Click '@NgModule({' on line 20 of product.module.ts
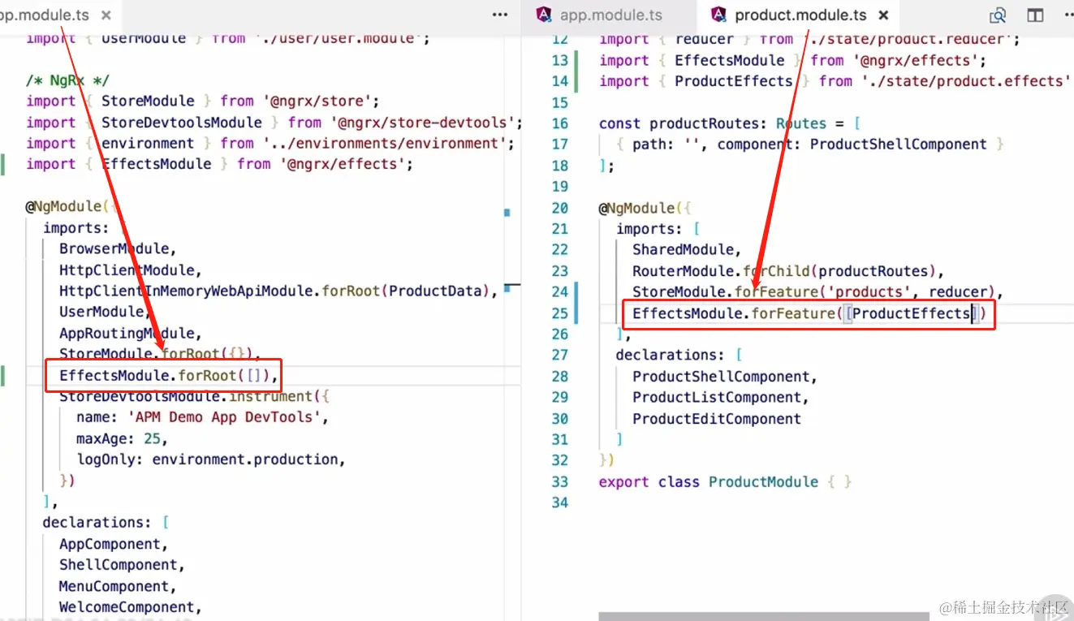 (645, 209)
